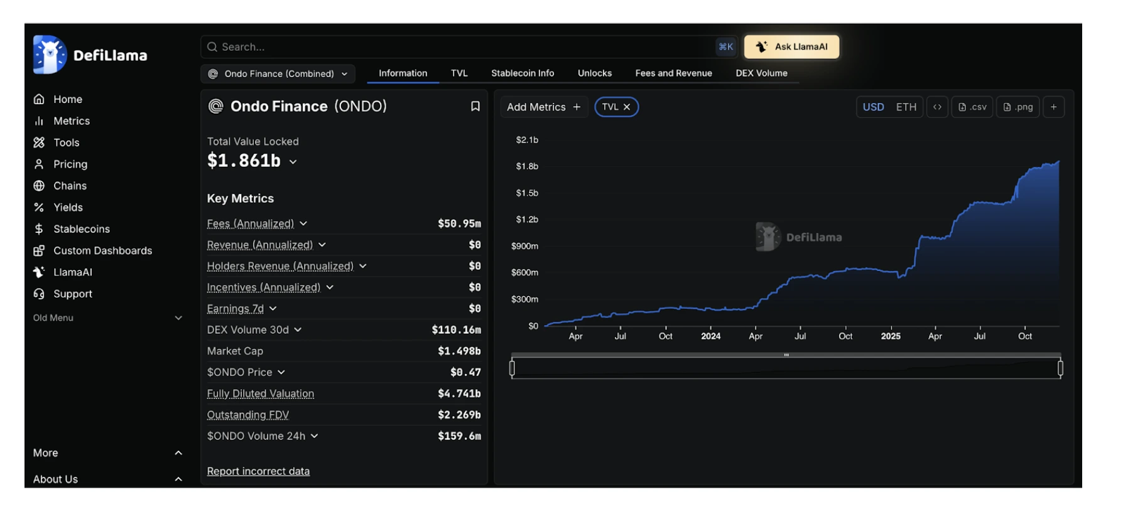This screenshot has height=512, width=1123.
Task: Switch chart currency to ETH
Action: pos(906,107)
